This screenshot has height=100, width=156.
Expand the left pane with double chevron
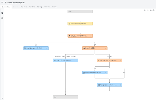[2, 98]
